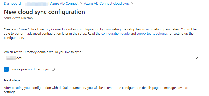
Task: Click the Next steps heading
Action: pos(13,80)
